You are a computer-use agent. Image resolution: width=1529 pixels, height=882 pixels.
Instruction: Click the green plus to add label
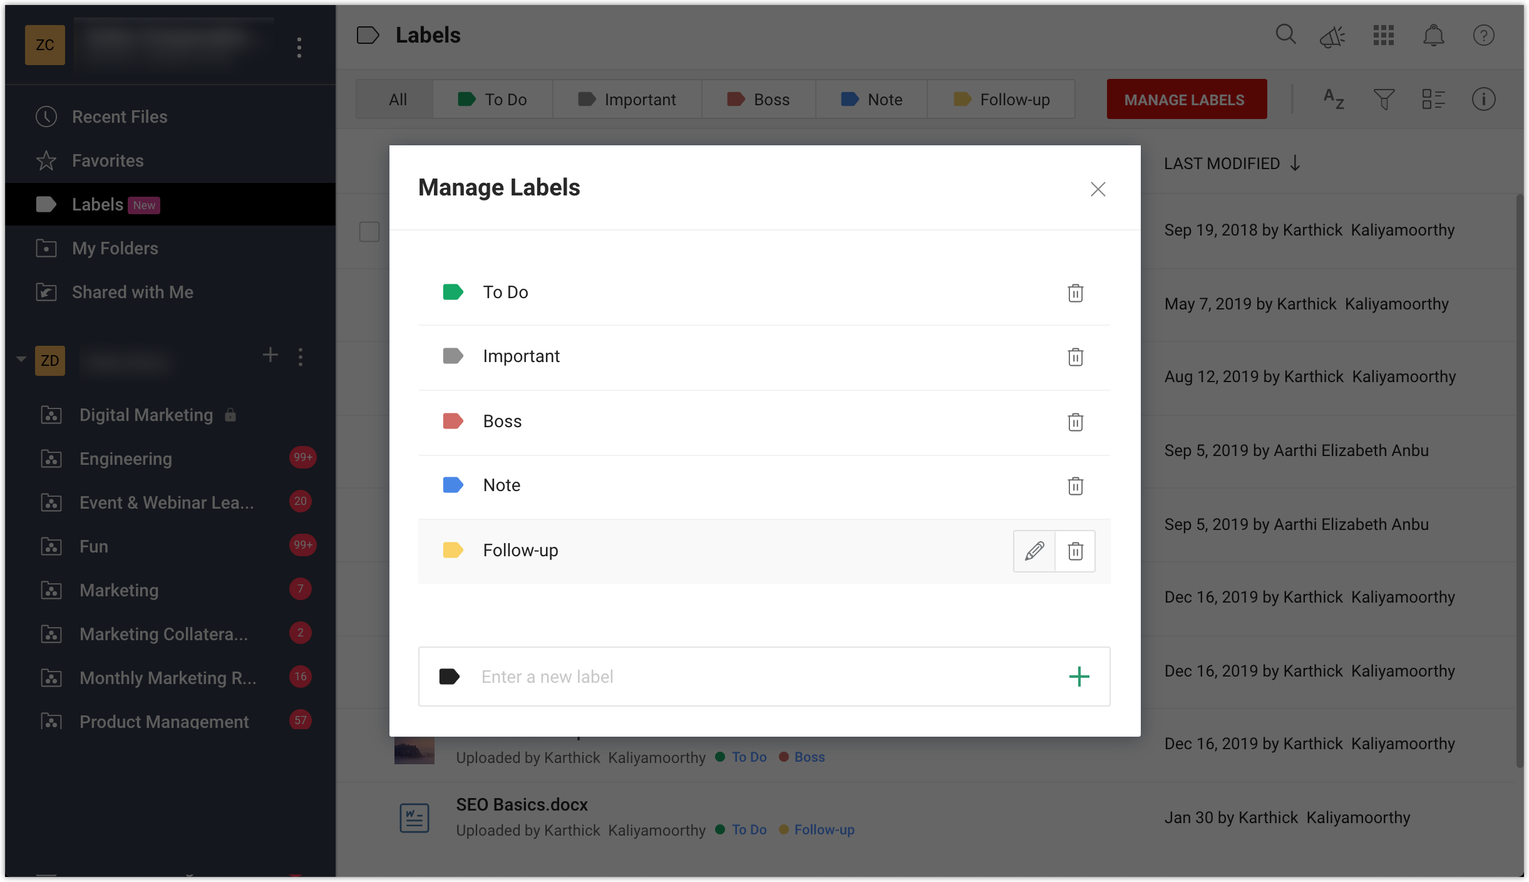point(1079,677)
